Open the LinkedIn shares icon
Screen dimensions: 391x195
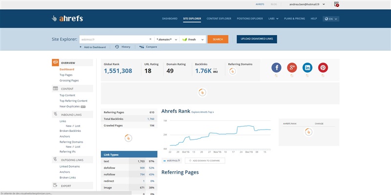click(307, 67)
